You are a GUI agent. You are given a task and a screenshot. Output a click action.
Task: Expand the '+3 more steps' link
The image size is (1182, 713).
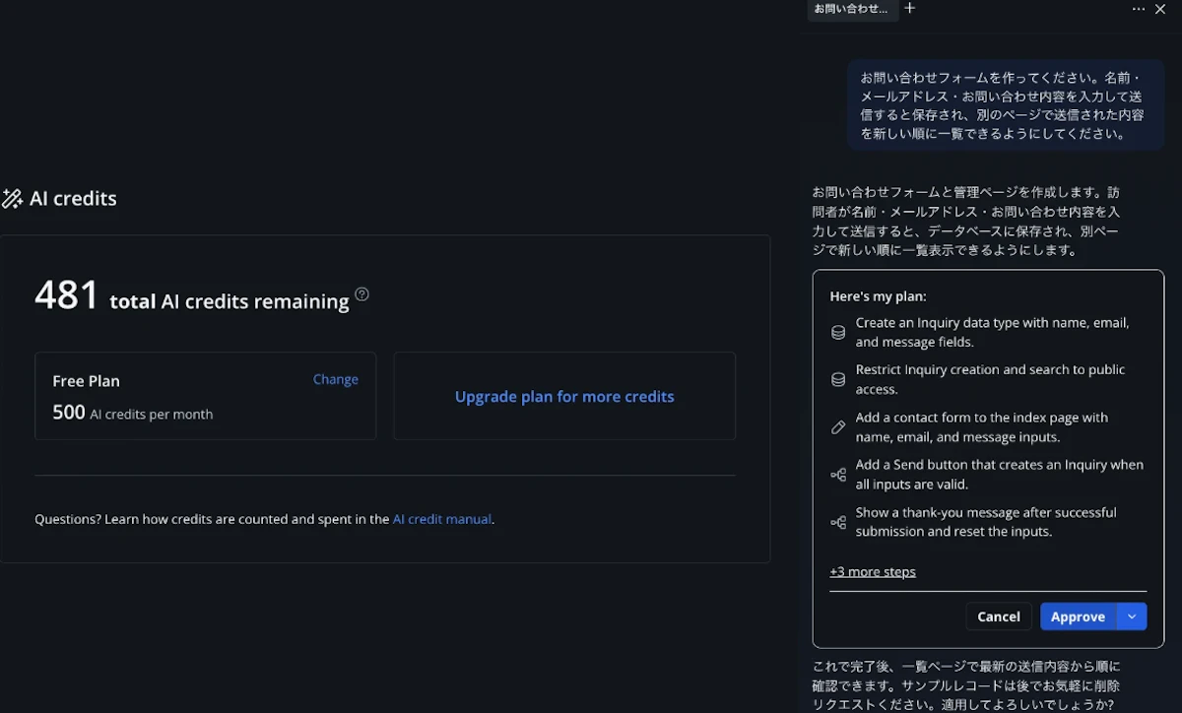[x=873, y=571]
